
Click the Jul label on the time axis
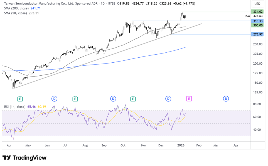pyautogui.click(x=65, y=145)
